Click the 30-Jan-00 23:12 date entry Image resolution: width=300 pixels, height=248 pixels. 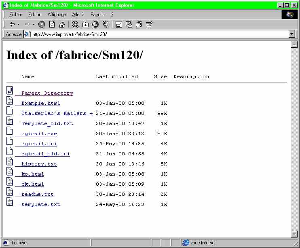[120, 134]
